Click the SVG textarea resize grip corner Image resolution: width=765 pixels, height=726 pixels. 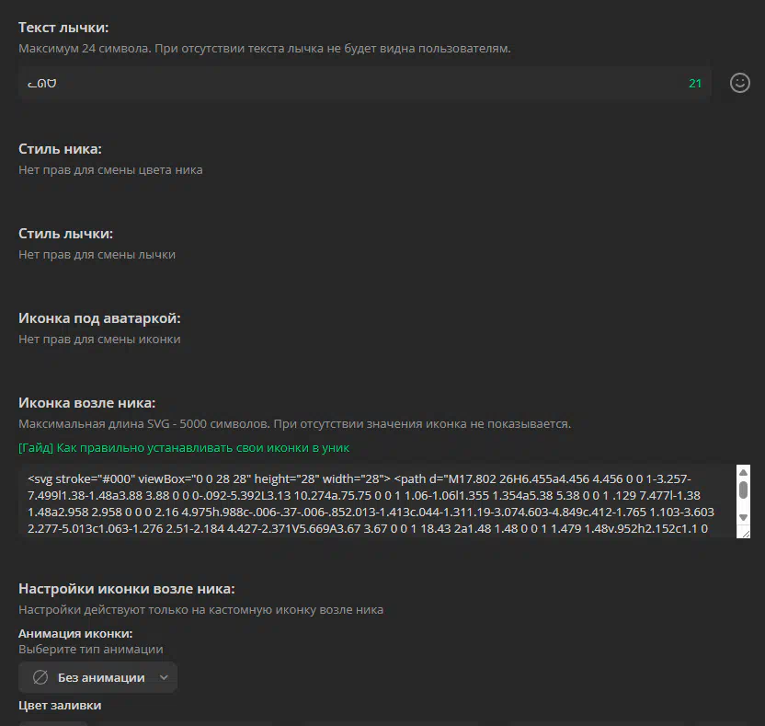click(x=746, y=534)
